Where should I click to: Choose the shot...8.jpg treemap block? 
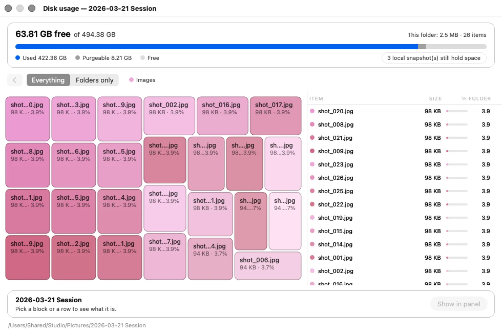(28, 165)
